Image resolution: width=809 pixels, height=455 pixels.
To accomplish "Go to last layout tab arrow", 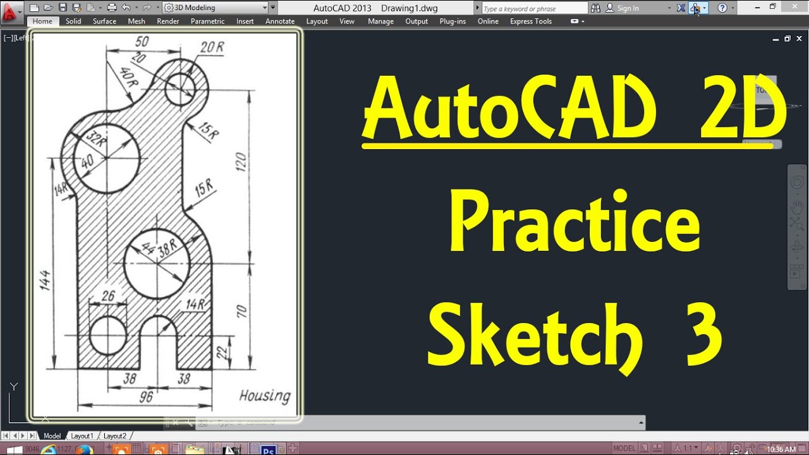I will [33, 436].
